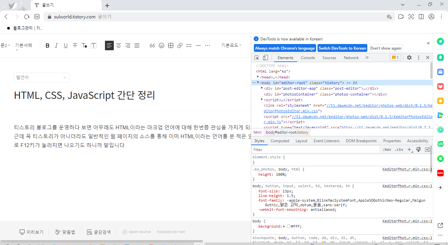Open DevTools settings gear
The image size is (448, 245).
[409, 57]
